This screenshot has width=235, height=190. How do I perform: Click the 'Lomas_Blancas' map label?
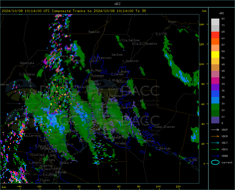164,127
